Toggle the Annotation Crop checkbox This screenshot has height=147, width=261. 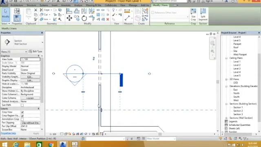22,119
